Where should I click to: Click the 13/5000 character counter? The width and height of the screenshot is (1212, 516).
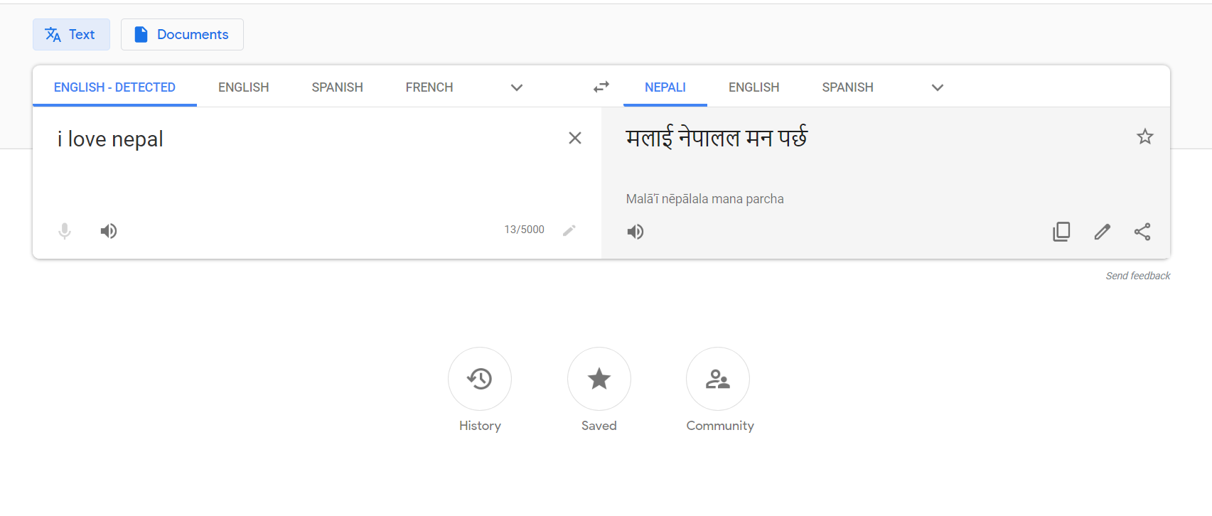[x=525, y=230]
